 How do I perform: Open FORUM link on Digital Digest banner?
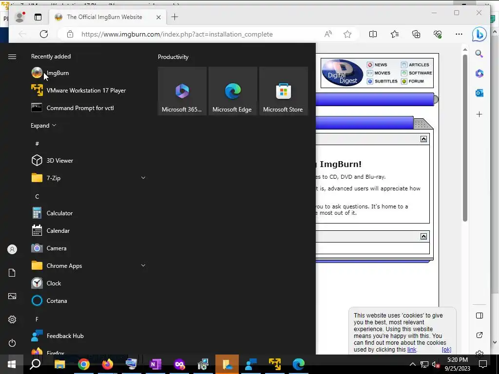(413, 81)
